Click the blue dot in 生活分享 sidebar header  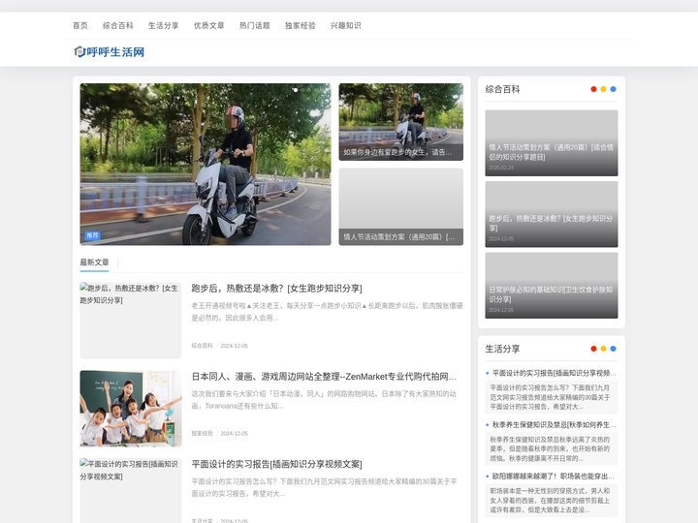pyautogui.click(x=613, y=349)
